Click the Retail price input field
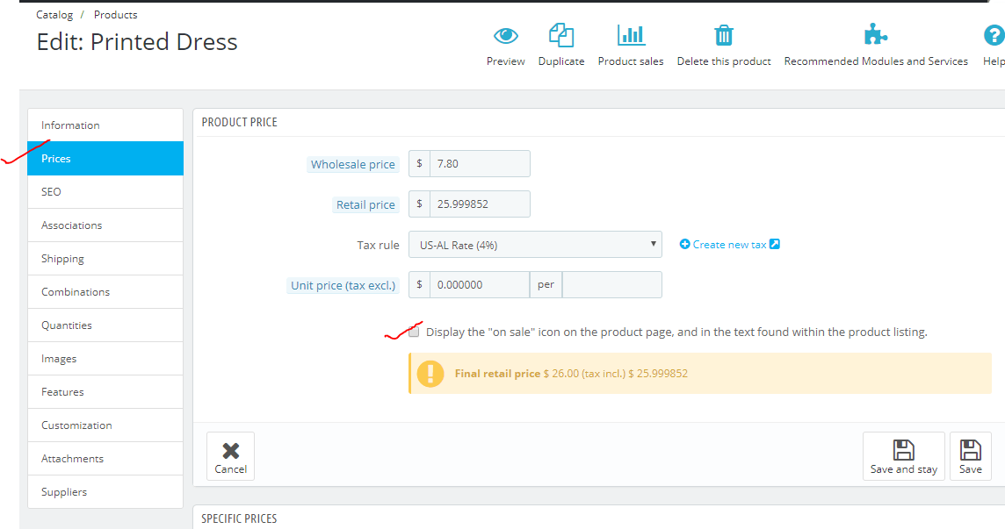Screen dimensions: 1005x529 480,204
